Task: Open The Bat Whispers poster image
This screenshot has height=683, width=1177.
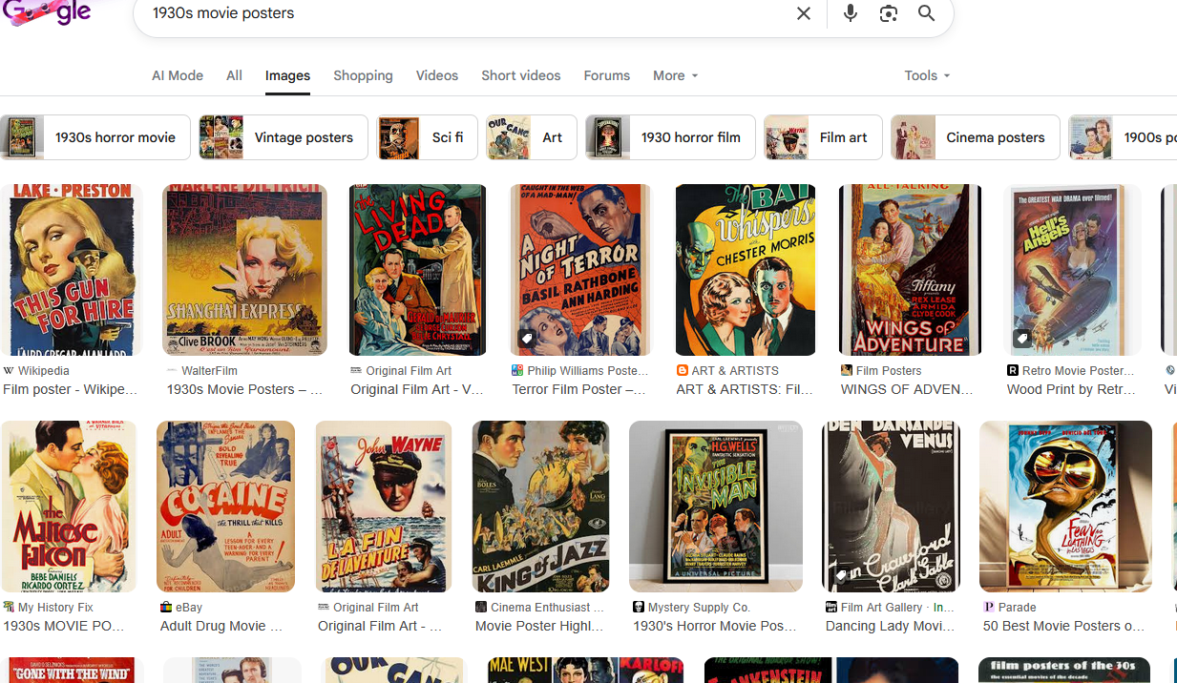Action: click(x=746, y=270)
